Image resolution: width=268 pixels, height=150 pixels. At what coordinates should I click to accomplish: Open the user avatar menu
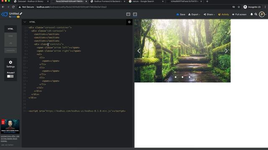tap(262, 15)
